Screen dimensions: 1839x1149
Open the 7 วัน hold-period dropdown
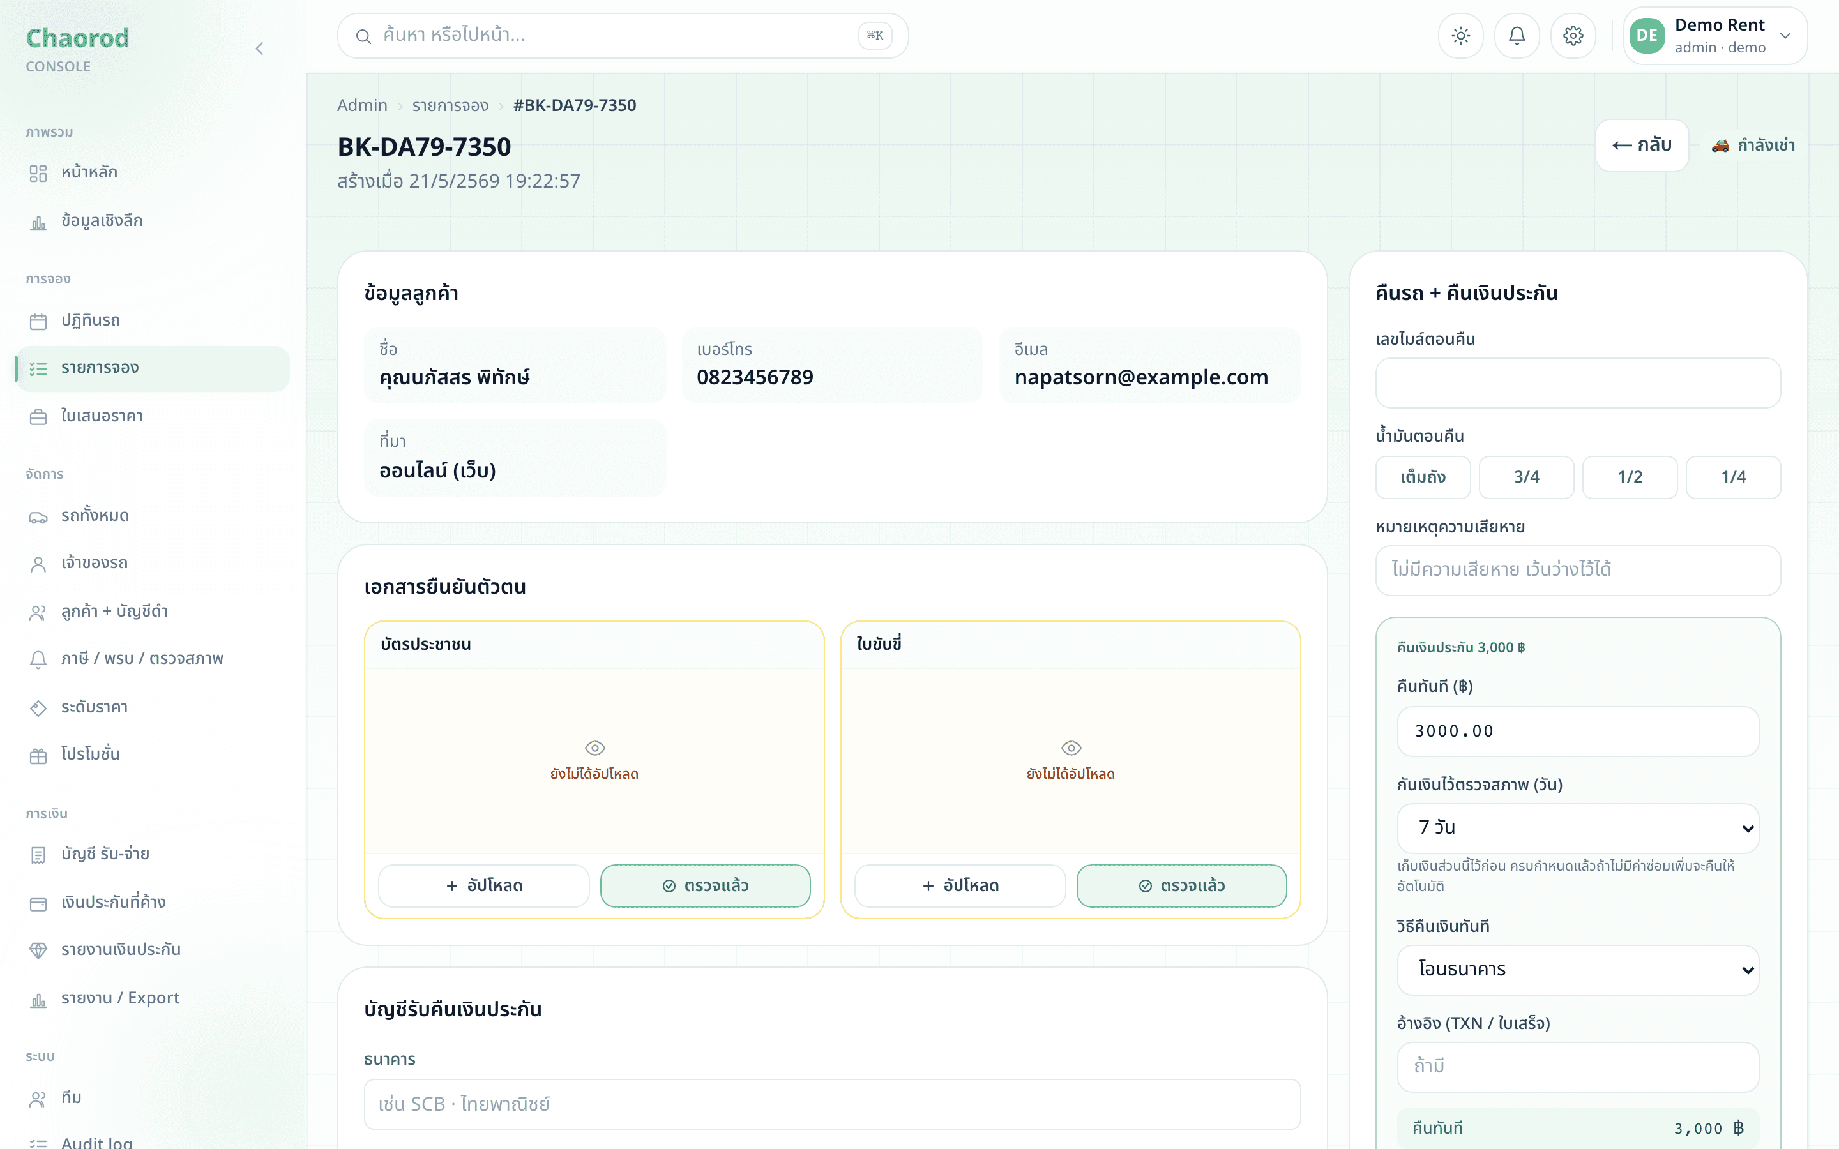click(x=1578, y=827)
